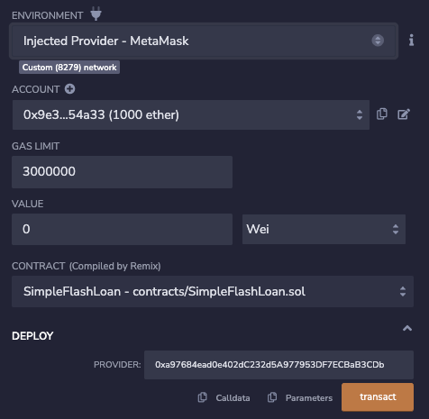Click the Calldata label
The height and width of the screenshot is (419, 429).
[x=233, y=398]
